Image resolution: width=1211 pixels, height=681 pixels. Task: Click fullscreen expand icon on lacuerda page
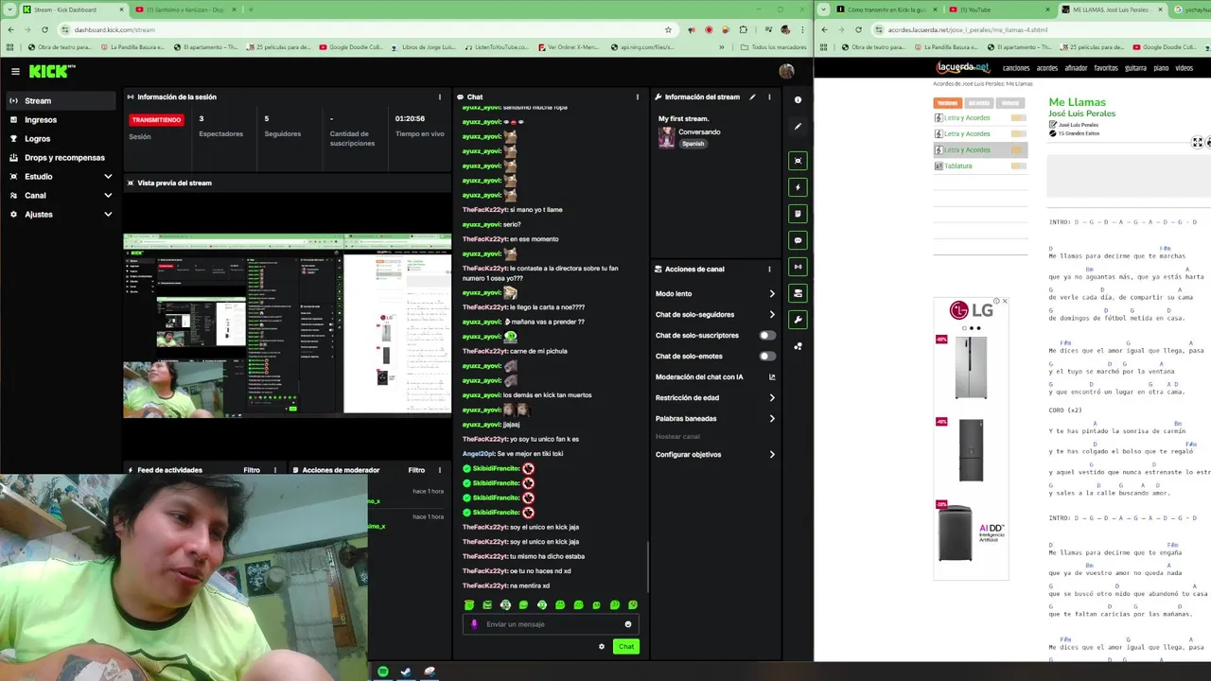click(1198, 143)
